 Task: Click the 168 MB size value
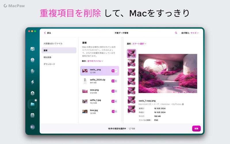(x=157, y=116)
